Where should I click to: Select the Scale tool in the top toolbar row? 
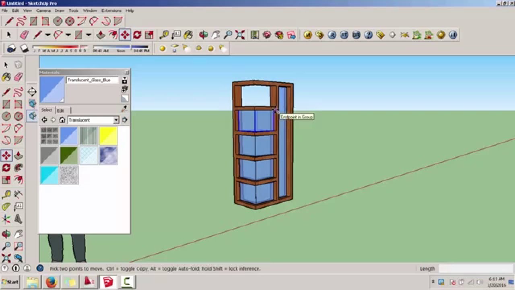tap(149, 35)
